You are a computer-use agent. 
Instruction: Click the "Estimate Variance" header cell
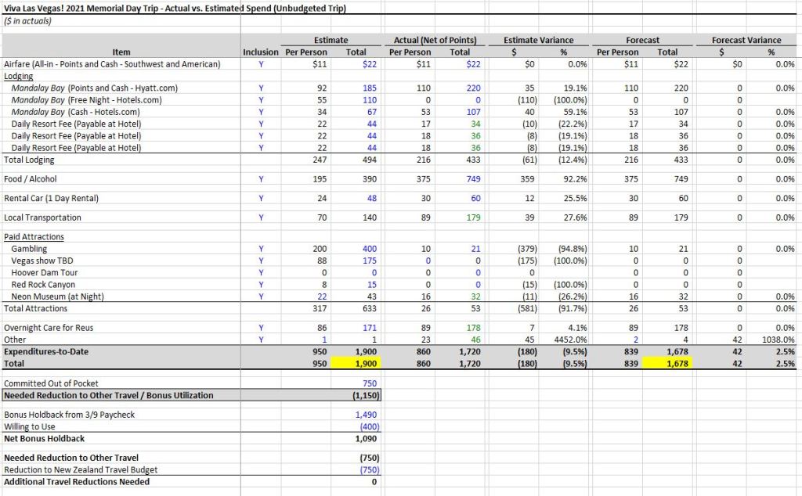[x=538, y=40]
